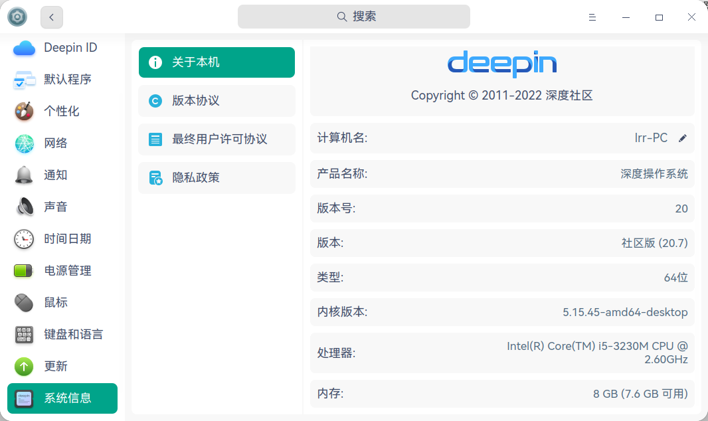Maximize the Control Center window
Screen dimensions: 708x421
[x=660, y=17]
